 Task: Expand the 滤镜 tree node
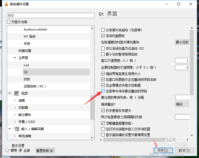[15, 101]
